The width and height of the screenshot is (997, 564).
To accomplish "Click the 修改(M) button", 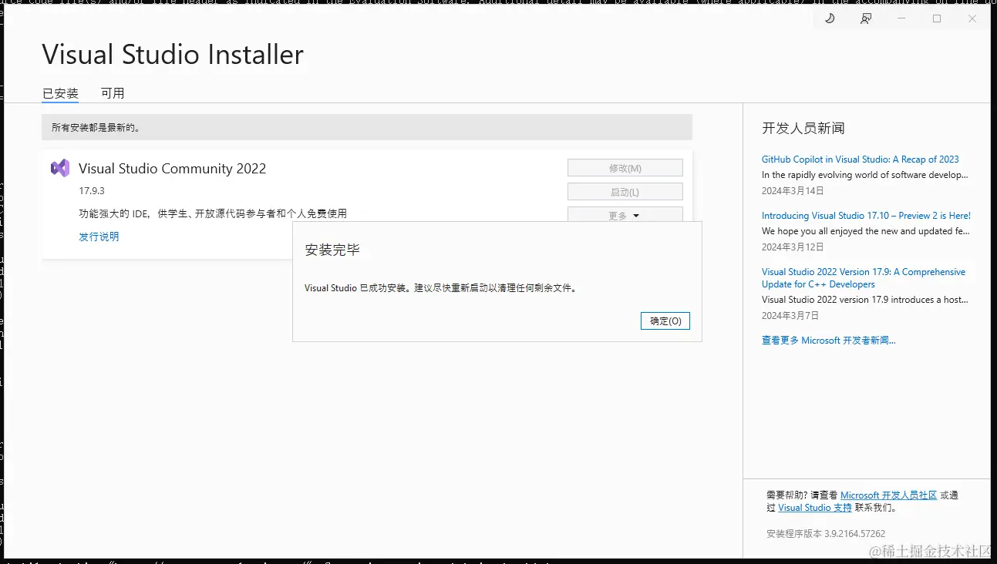I will pos(625,168).
